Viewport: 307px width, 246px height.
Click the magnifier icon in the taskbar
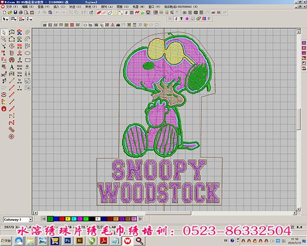pos(139,241)
